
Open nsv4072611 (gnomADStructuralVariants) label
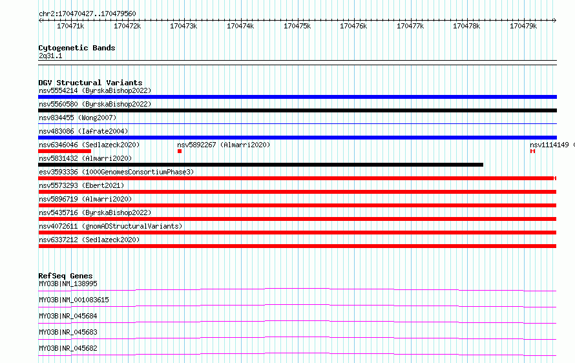pyautogui.click(x=110, y=226)
